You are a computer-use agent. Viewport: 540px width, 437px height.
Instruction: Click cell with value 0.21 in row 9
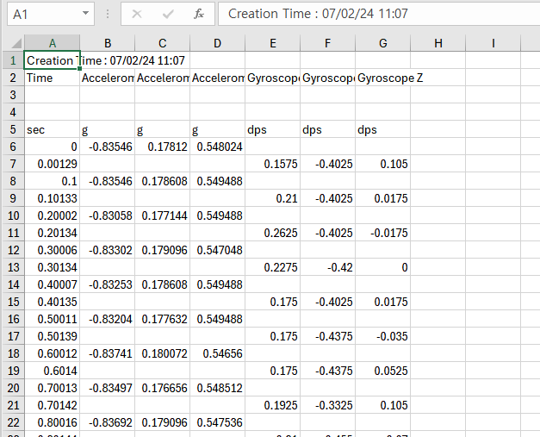pyautogui.click(x=273, y=198)
